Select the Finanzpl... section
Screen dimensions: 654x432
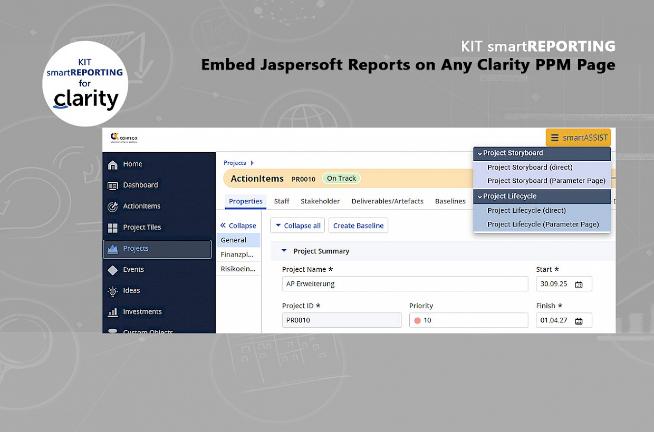[238, 254]
